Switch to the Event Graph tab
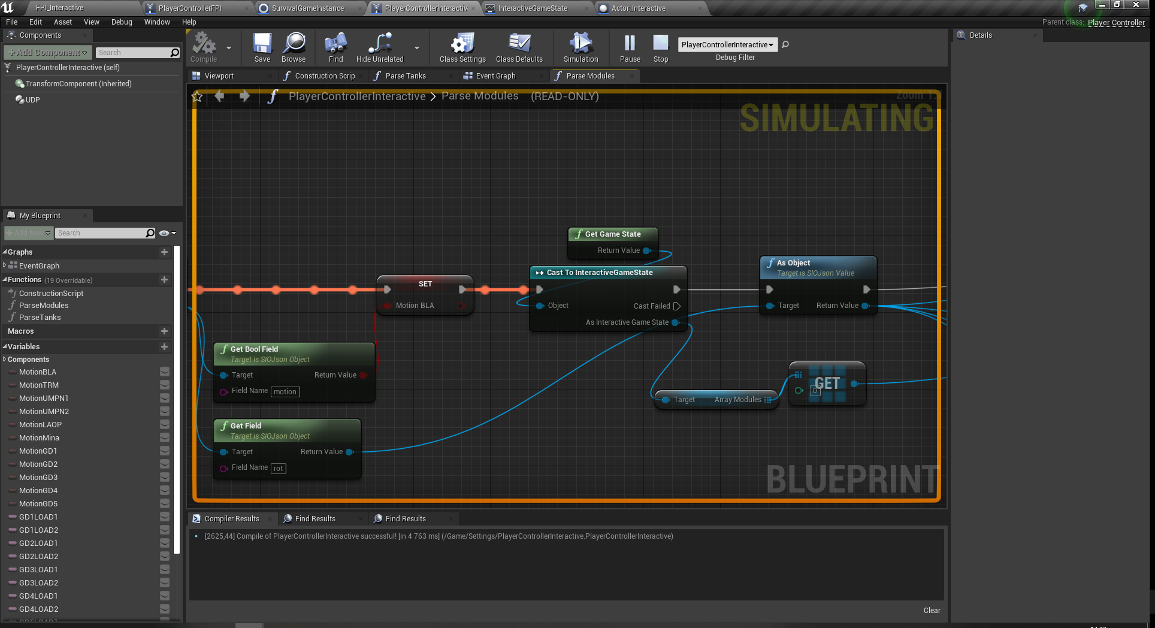1155x628 pixels. coord(495,76)
